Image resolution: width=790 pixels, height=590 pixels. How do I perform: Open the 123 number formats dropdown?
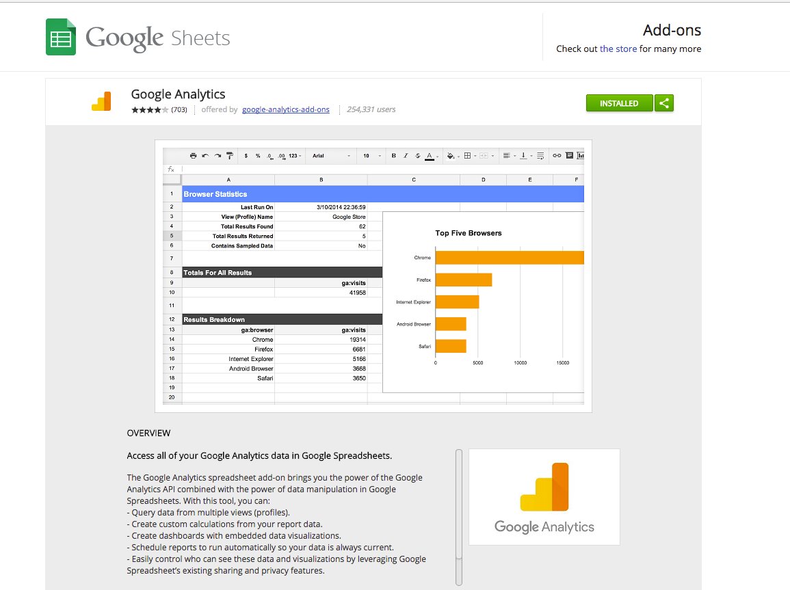(x=295, y=156)
